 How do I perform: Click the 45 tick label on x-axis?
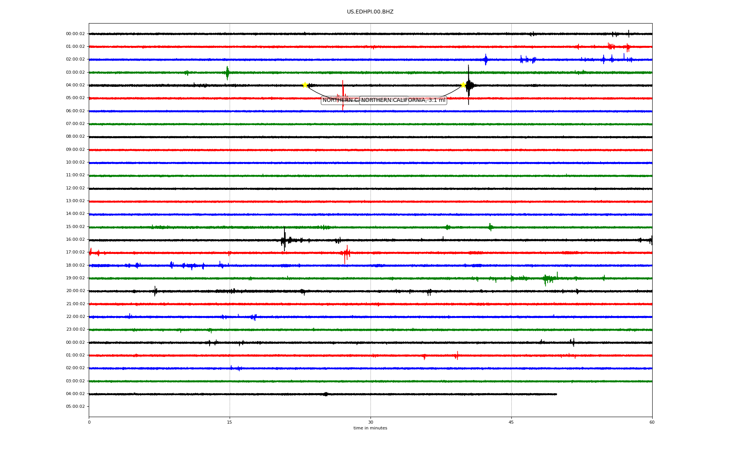coord(511,422)
